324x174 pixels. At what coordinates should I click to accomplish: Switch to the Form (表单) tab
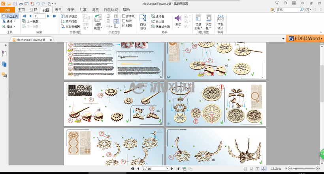coord(58,10)
